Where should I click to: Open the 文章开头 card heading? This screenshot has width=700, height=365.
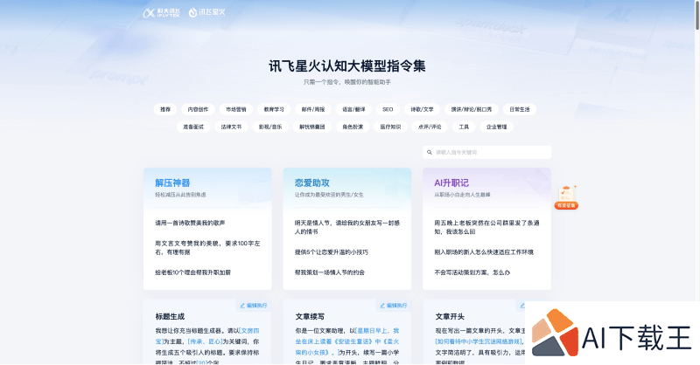450,316
